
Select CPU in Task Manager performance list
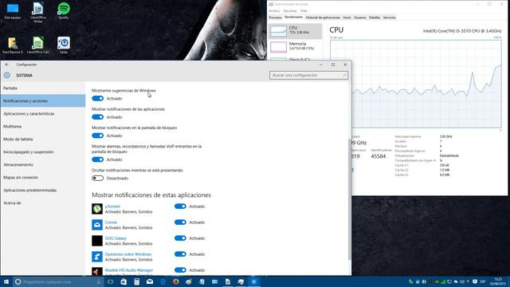click(296, 30)
